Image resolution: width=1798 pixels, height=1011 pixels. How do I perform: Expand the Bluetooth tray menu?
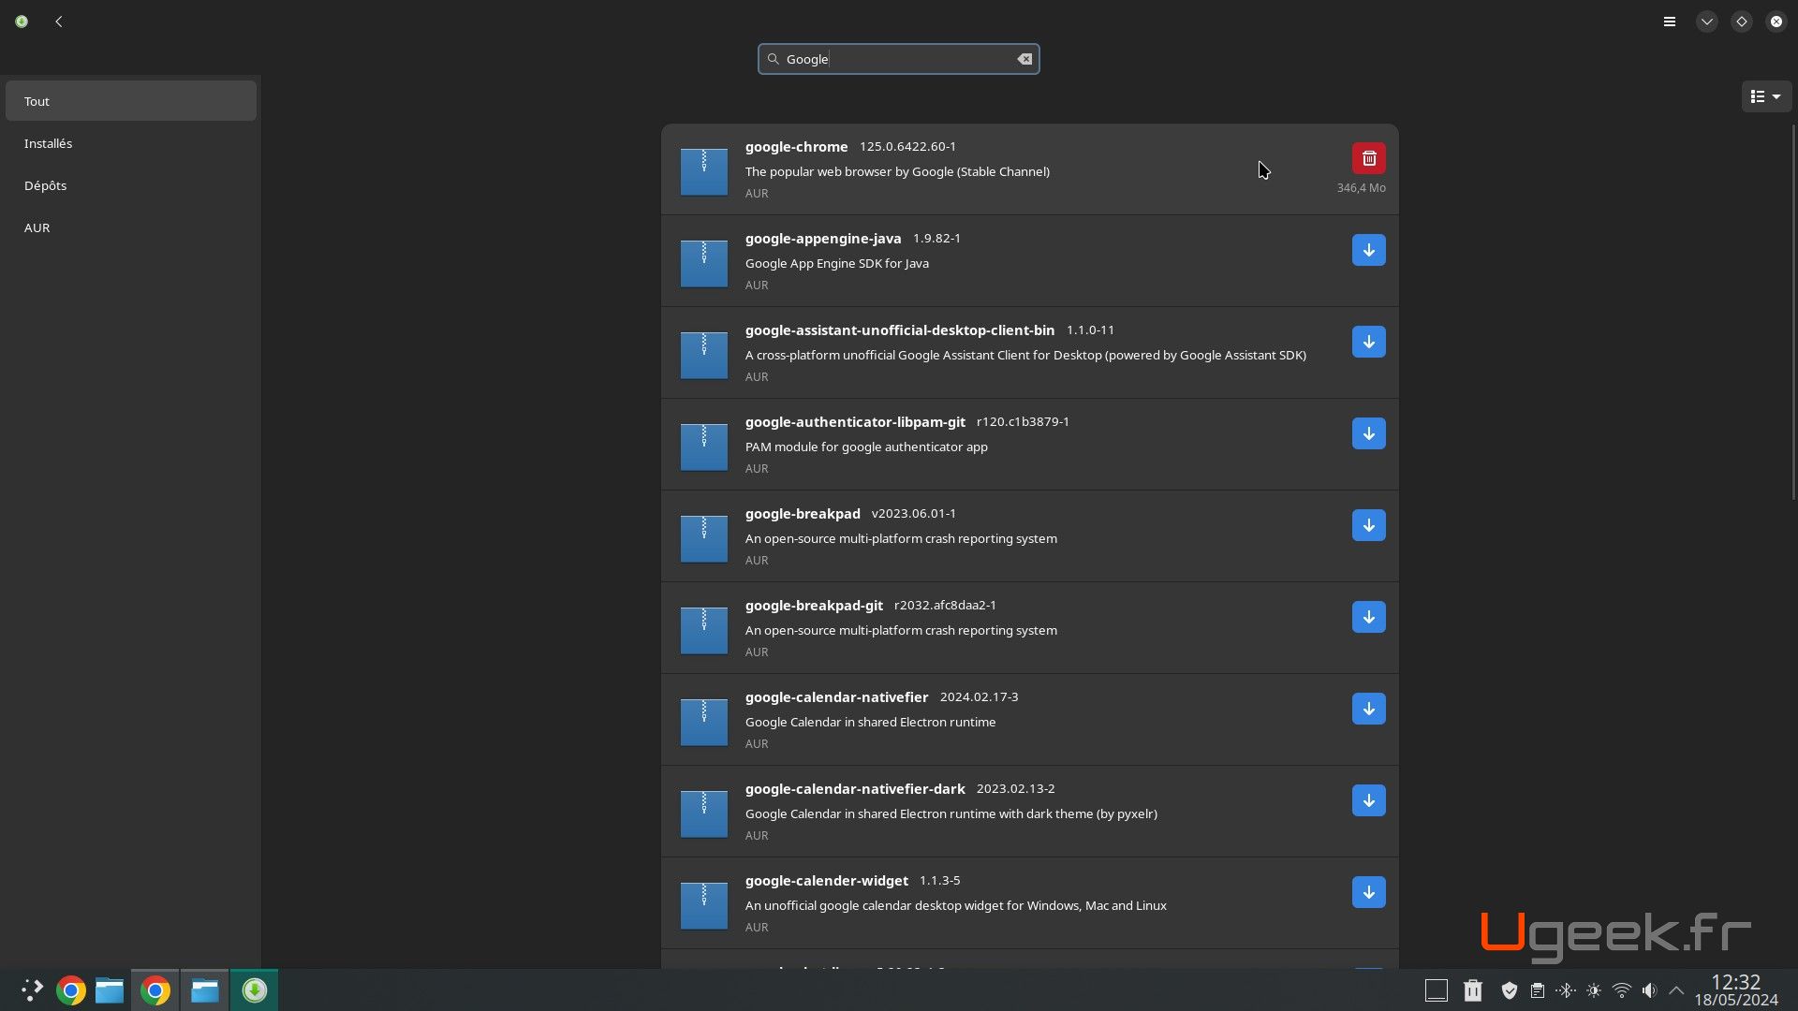coord(1565,989)
